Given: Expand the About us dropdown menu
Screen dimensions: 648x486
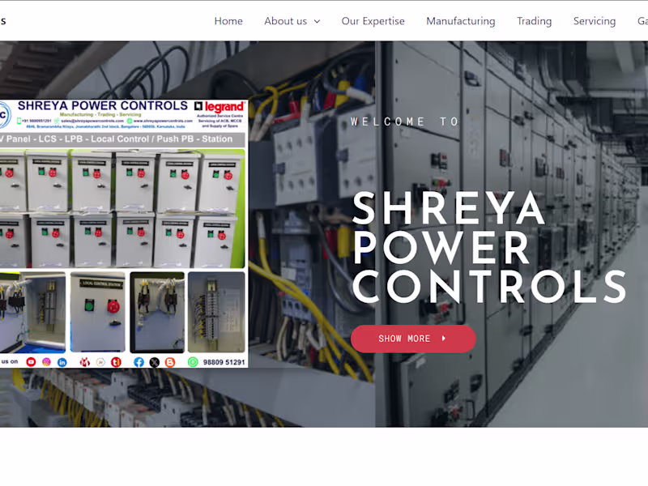Looking at the screenshot, I should coord(287,21).
